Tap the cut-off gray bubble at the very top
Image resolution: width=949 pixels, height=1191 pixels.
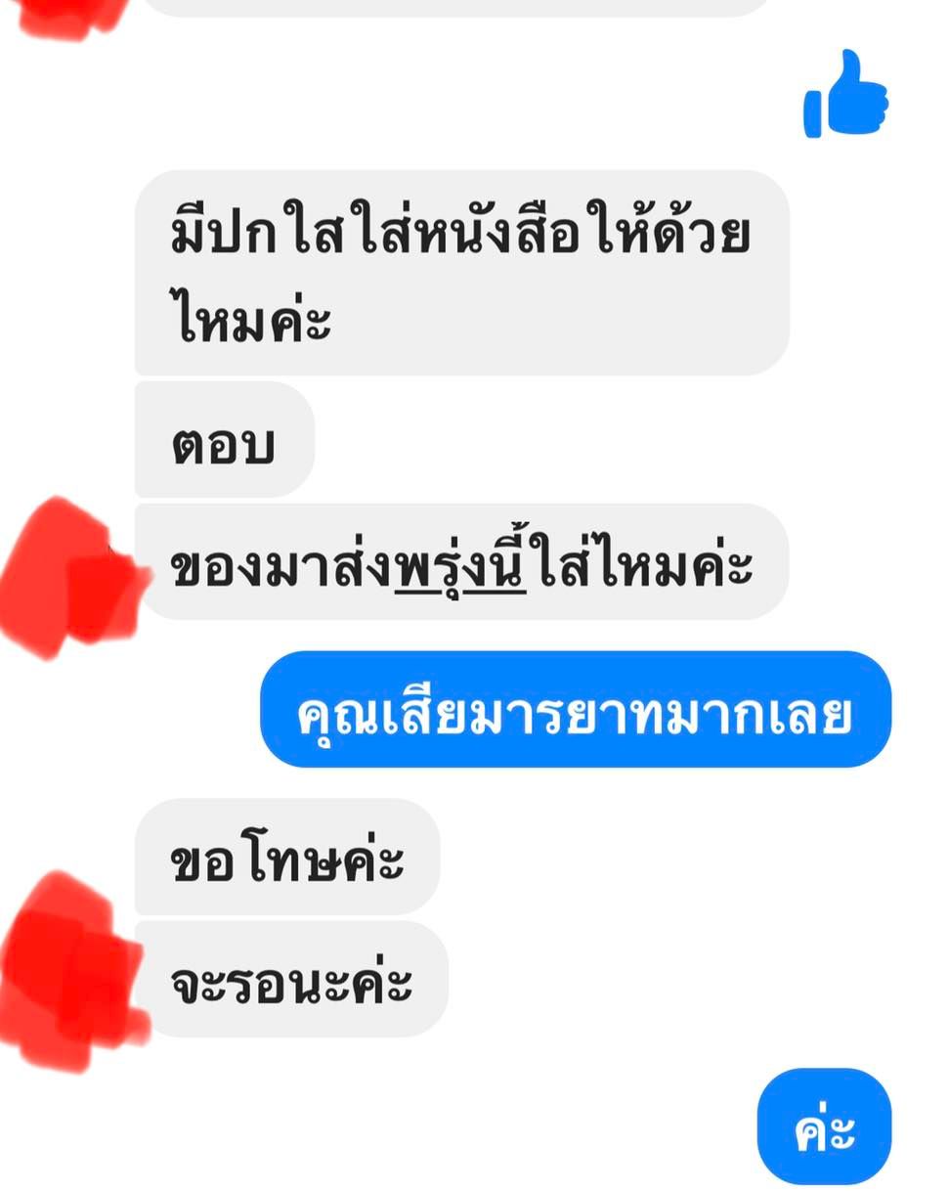point(459,6)
